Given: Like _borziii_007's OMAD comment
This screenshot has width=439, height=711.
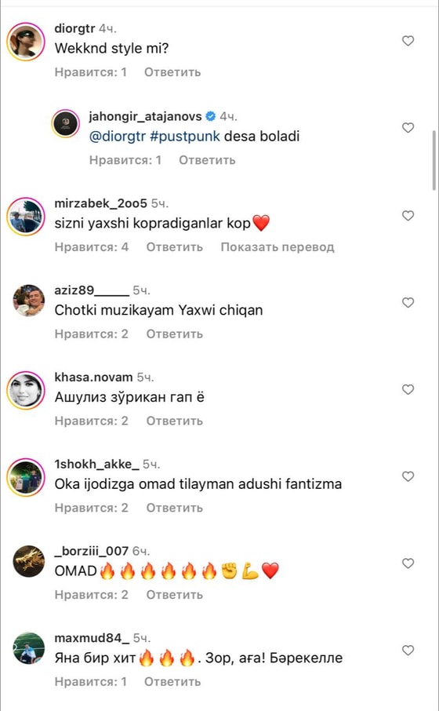Looking at the screenshot, I should (408, 563).
